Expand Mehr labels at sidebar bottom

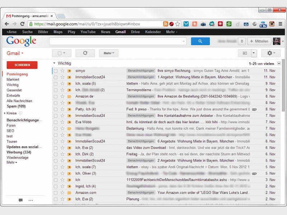pos(12,162)
